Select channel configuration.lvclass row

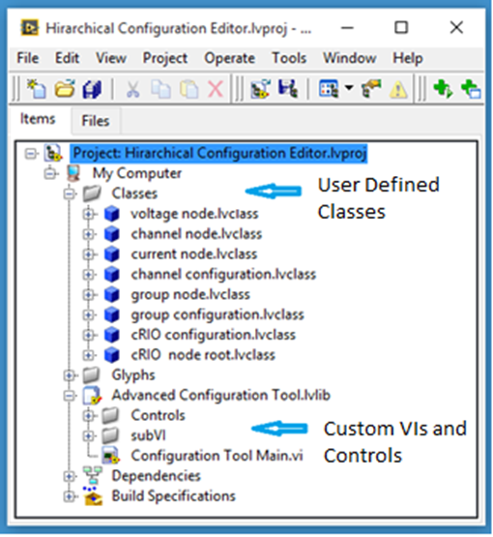tap(223, 275)
